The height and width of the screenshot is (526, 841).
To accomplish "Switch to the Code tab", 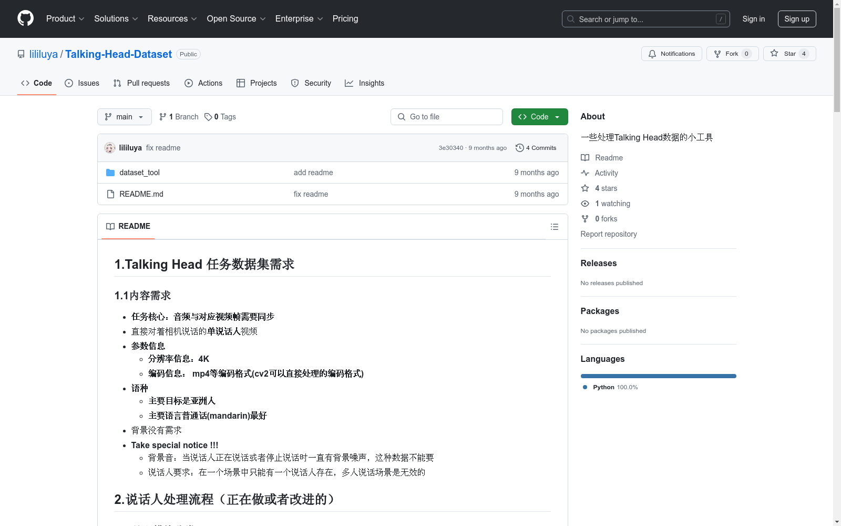I will [x=37, y=83].
